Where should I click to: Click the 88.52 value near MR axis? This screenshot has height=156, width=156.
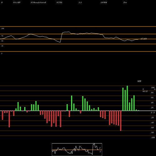[145, 91]
